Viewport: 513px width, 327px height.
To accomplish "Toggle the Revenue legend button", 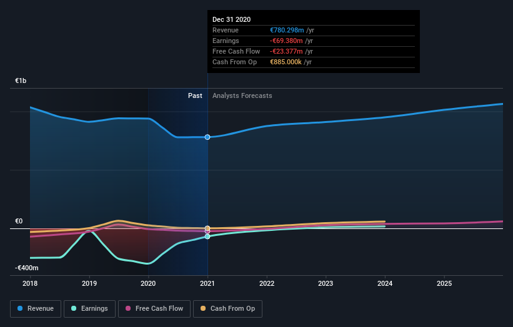I will (36, 309).
